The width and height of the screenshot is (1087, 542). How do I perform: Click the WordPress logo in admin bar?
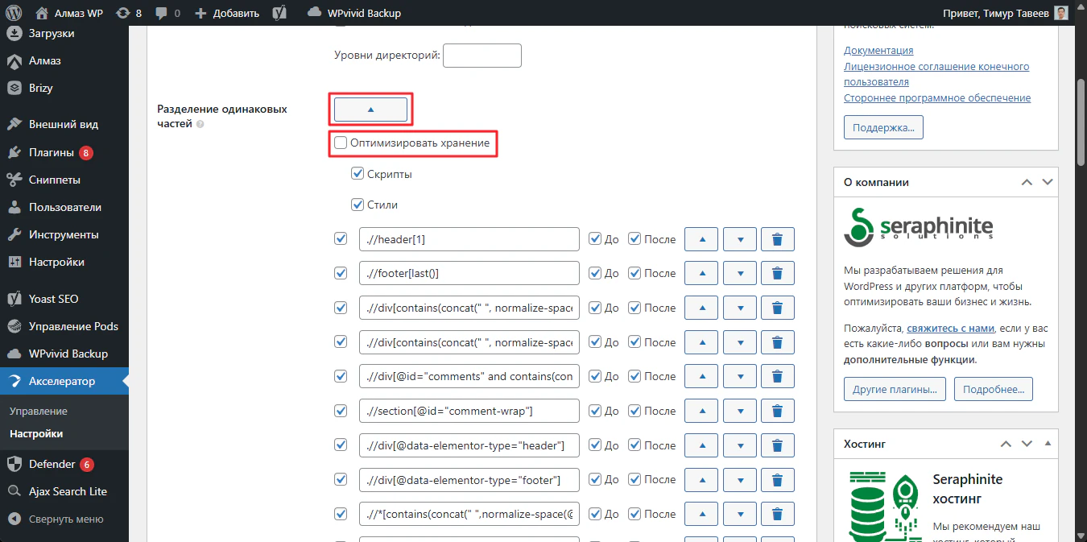point(14,13)
